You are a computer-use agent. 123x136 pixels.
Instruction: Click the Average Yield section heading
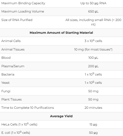[x=61, y=116]
